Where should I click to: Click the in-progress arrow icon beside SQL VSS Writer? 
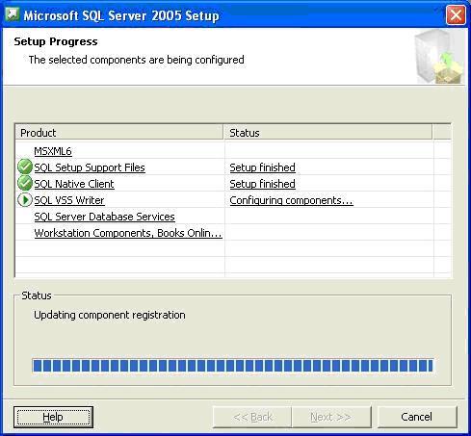[x=25, y=200]
